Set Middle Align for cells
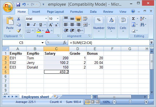Screen dimensions: 156x107 pyautogui.click(x=72, y=19)
